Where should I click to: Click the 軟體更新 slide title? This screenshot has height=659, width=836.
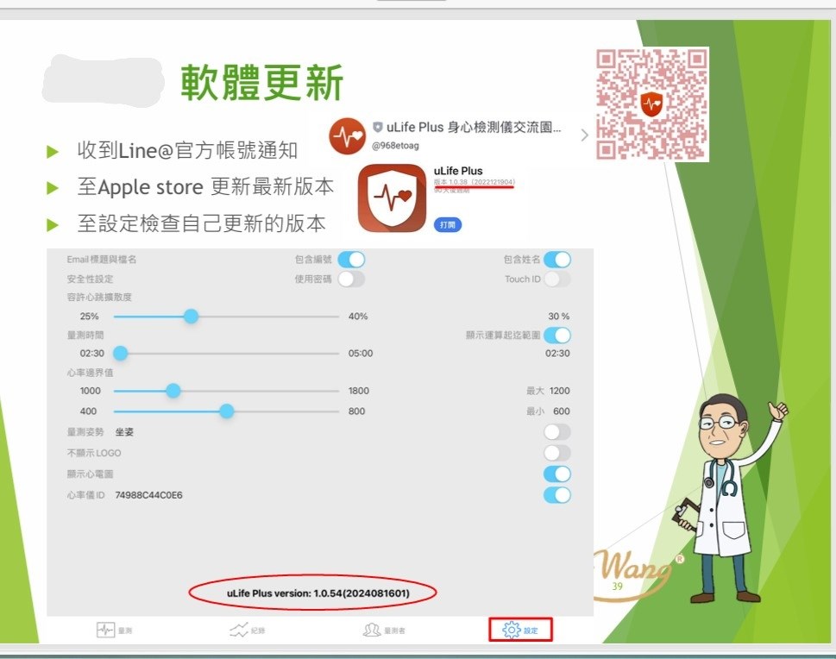coord(261,83)
